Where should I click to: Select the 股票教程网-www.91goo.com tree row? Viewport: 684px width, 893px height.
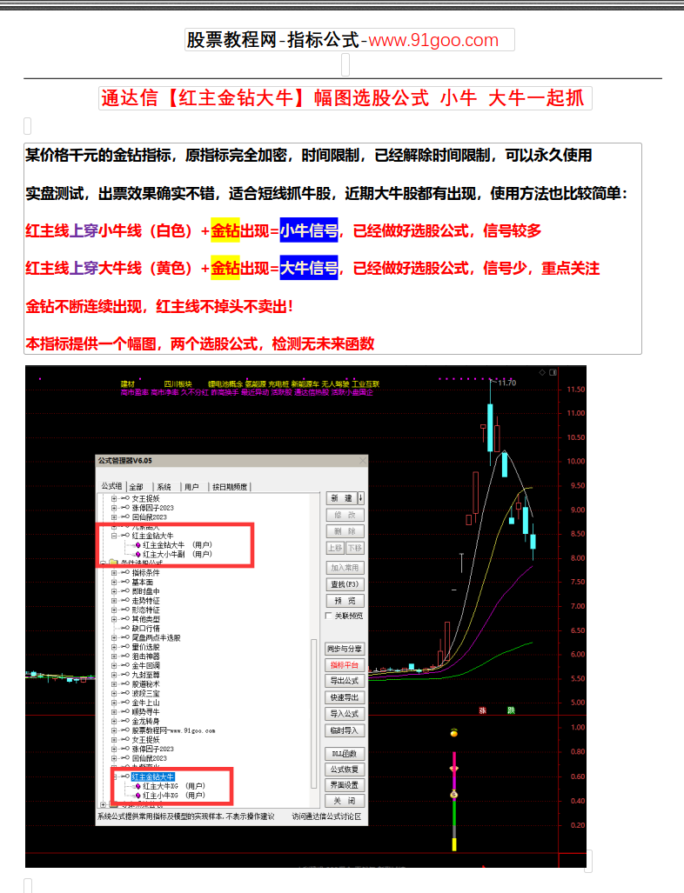click(x=174, y=730)
